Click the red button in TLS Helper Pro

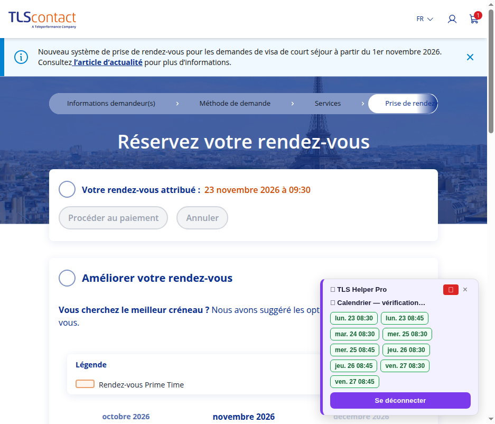(451, 290)
